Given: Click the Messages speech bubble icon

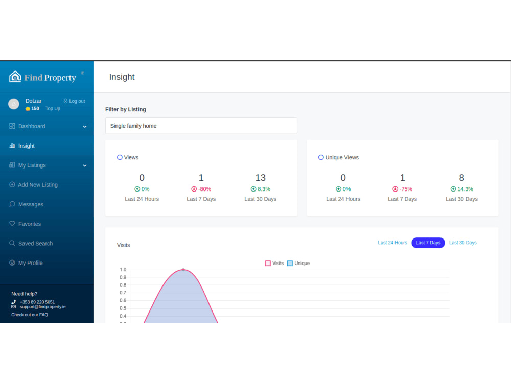Looking at the screenshot, I should 12,204.
